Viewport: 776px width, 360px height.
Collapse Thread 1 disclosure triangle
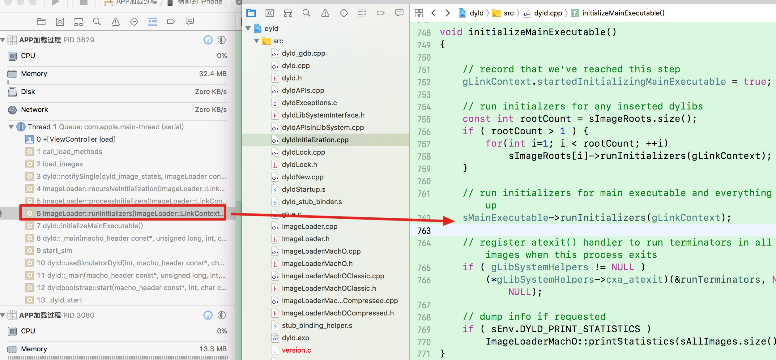11,127
